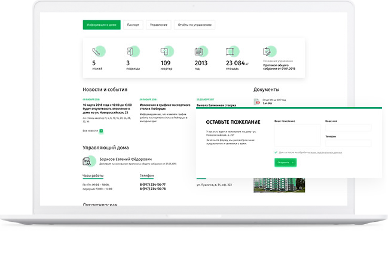Click the Документы heading
Image resolution: width=388 pixels, height=257 pixels.
(x=266, y=90)
